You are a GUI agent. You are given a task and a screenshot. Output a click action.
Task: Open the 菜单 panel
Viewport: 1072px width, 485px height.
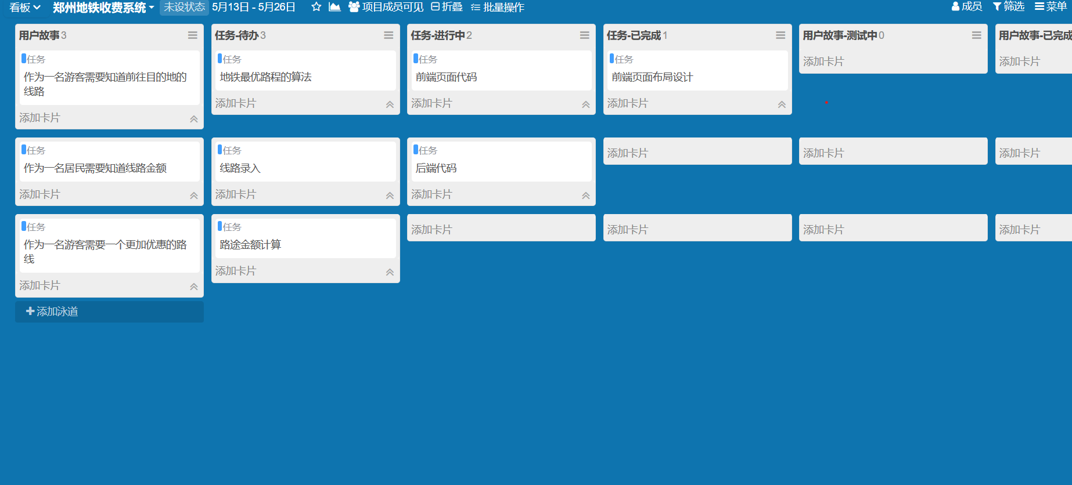pos(1051,6)
